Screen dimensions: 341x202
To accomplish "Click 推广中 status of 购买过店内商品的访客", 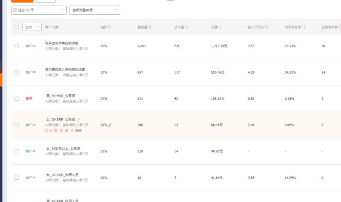I will point(31,46).
